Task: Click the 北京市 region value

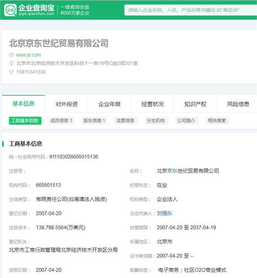Action: click(x=164, y=242)
